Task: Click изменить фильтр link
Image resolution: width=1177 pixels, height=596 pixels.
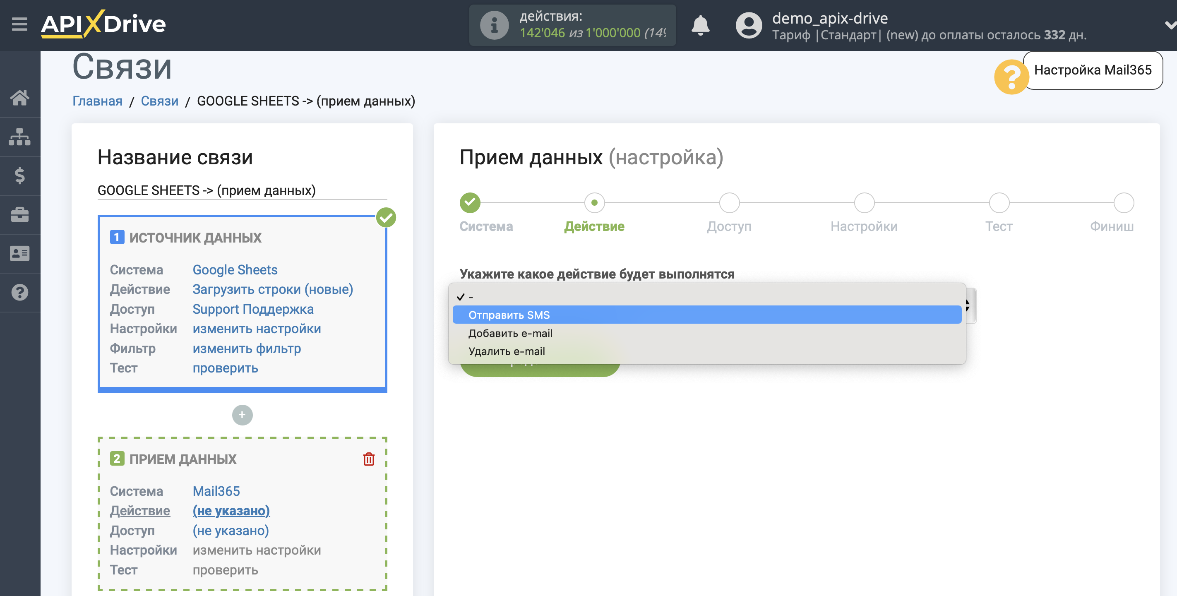Action: coord(246,348)
